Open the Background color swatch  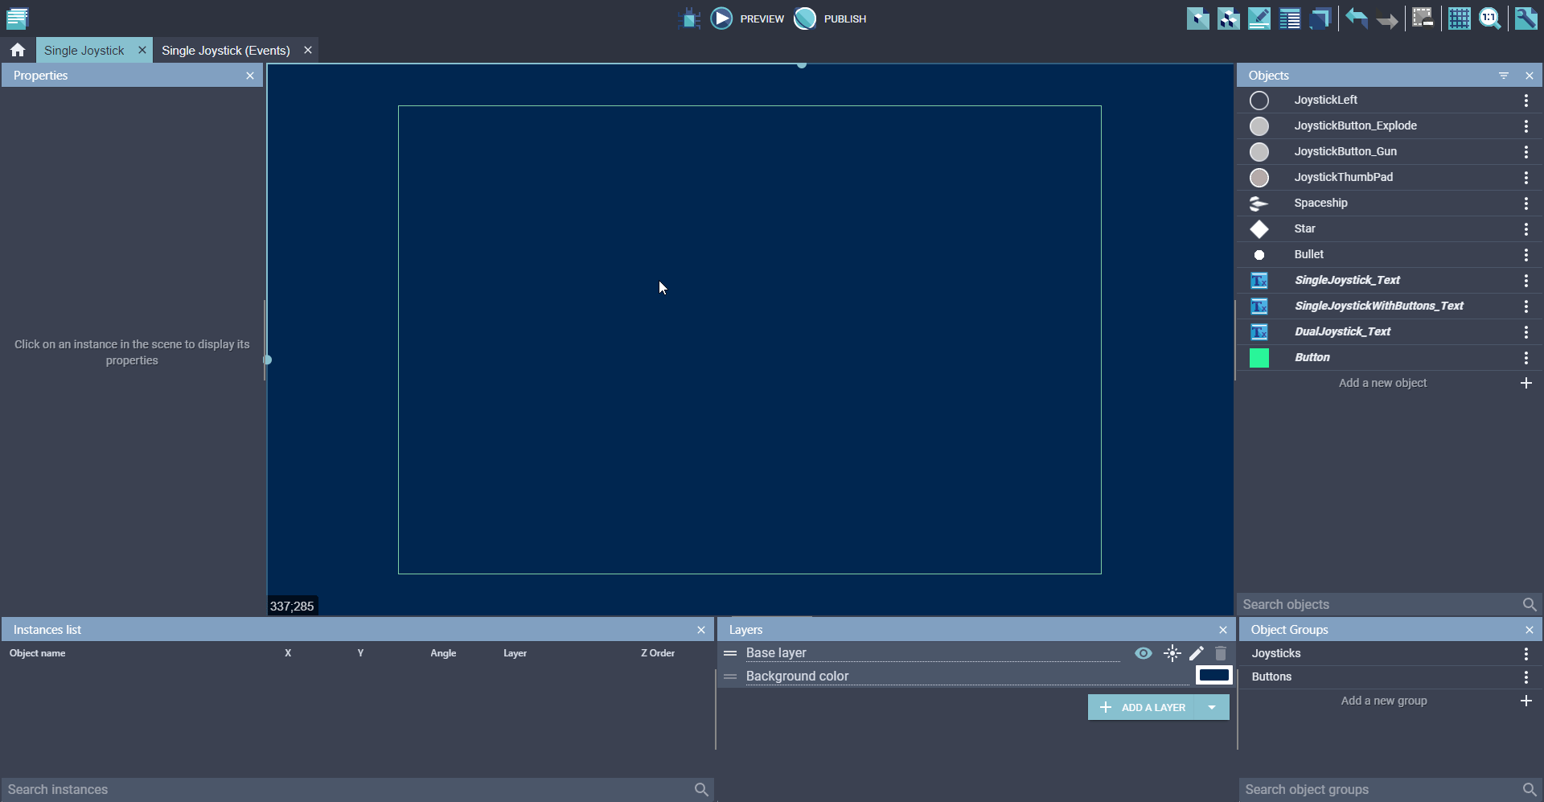click(x=1213, y=676)
